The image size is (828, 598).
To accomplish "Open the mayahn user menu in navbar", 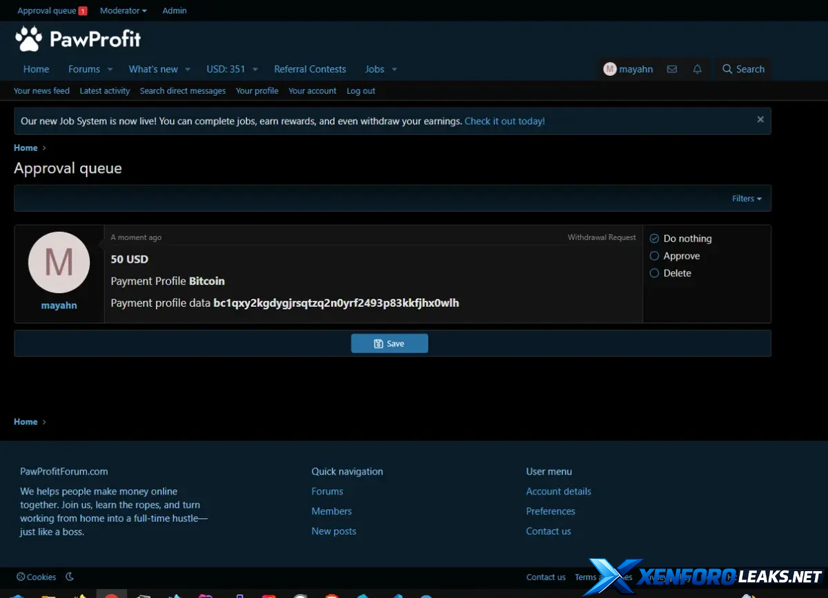I will pyautogui.click(x=628, y=69).
